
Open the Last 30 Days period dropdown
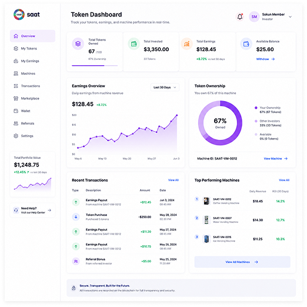165,87
